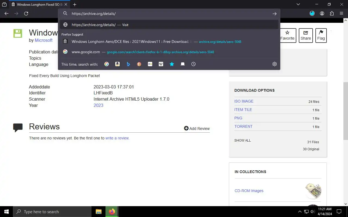Click the Windows taskbar search box

pos(52,212)
